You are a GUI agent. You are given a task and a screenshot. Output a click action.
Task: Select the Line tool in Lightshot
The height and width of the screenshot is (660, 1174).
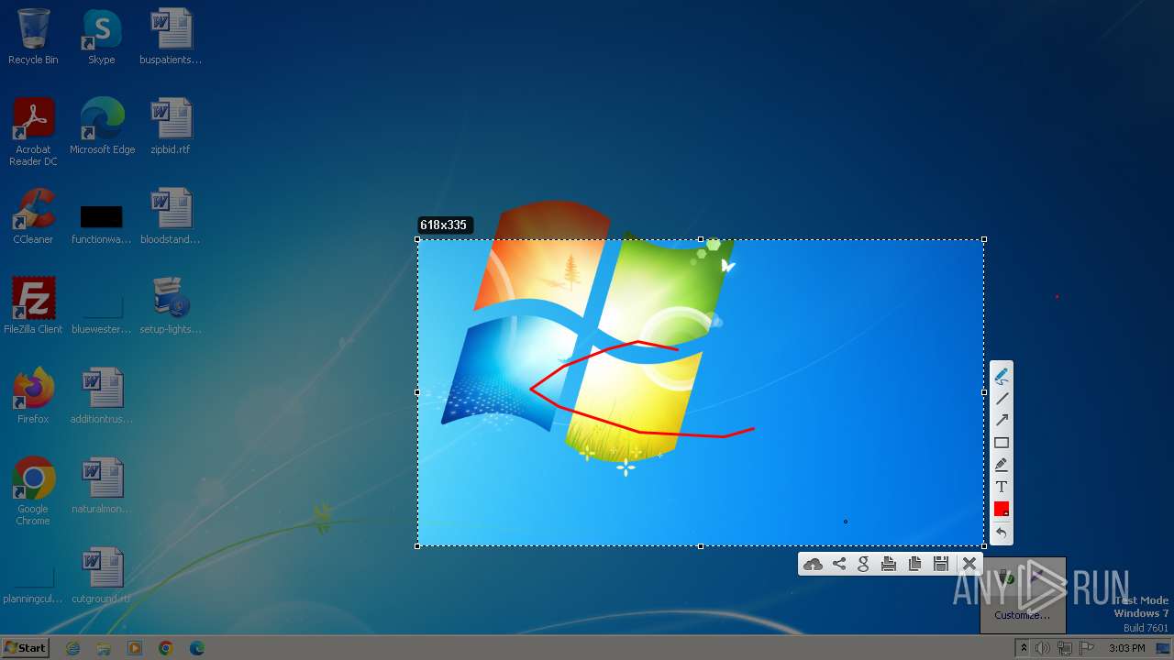[1002, 398]
